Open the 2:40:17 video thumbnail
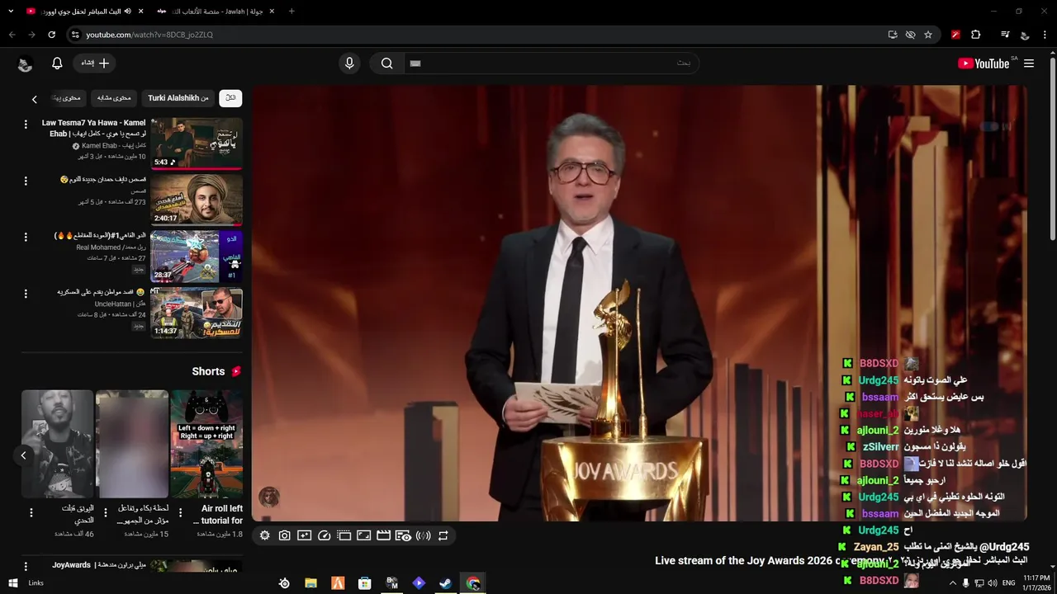 [197, 200]
